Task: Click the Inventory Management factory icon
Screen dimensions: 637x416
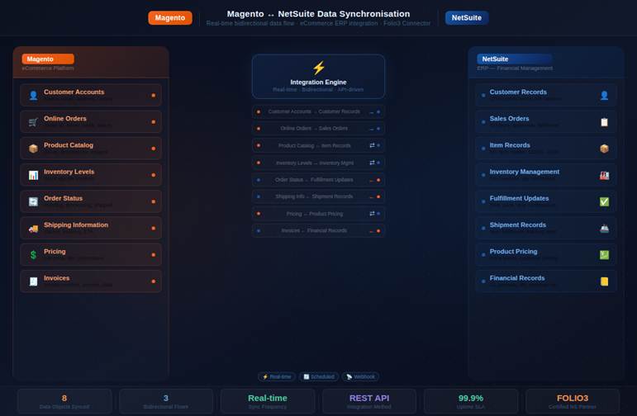Action: click(604, 175)
